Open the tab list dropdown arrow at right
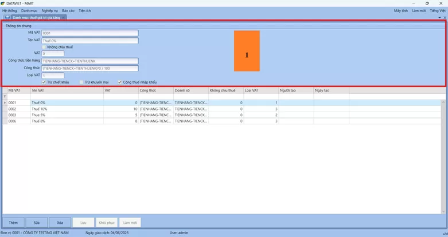The width and height of the screenshot is (448, 237). coord(440,18)
